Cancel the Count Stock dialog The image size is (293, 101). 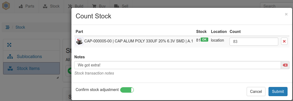click(256, 92)
